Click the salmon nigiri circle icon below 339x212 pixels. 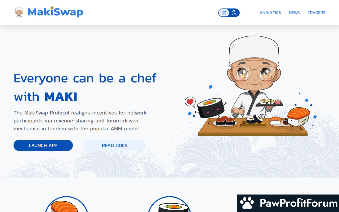pyautogui.click(x=66, y=204)
